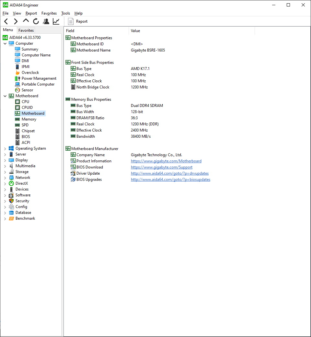
Task: Open the IPMI page icon
Action: click(x=17, y=67)
